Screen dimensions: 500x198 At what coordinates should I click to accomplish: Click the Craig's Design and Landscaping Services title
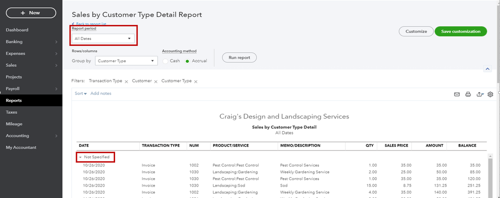click(284, 116)
